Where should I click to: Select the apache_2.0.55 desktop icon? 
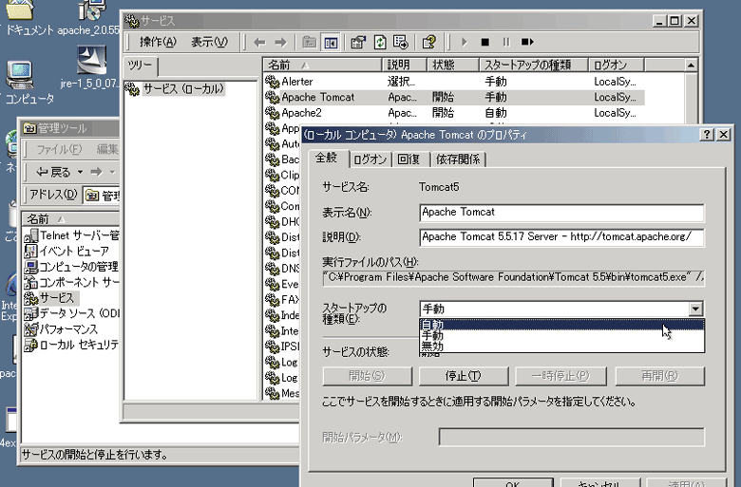point(93,9)
